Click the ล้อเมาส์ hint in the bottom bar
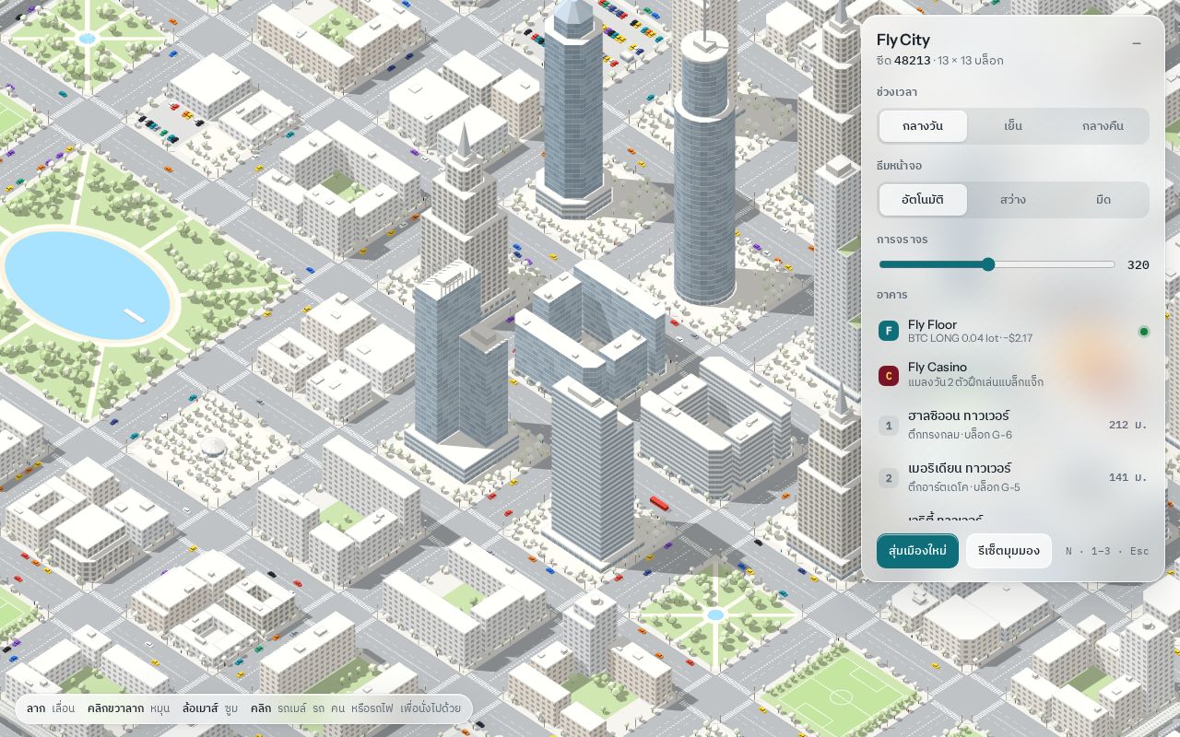 [200, 708]
